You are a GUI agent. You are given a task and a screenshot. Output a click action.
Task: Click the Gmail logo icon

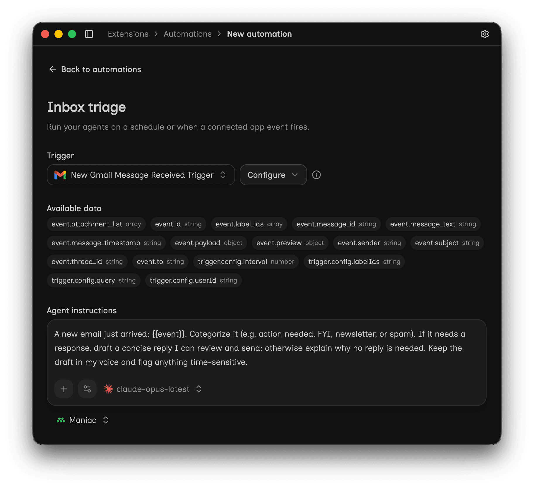coord(60,175)
